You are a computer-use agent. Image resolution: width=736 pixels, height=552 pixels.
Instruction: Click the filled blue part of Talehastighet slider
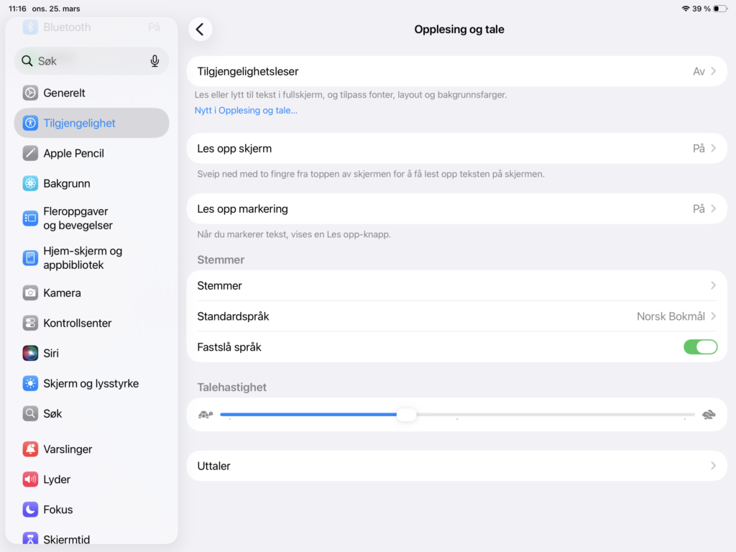308,415
